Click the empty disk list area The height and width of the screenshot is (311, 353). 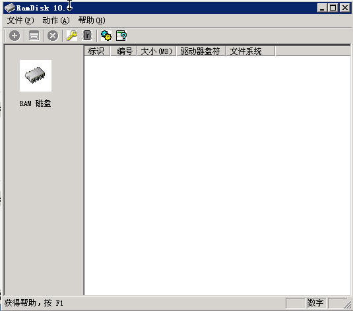[x=217, y=175]
